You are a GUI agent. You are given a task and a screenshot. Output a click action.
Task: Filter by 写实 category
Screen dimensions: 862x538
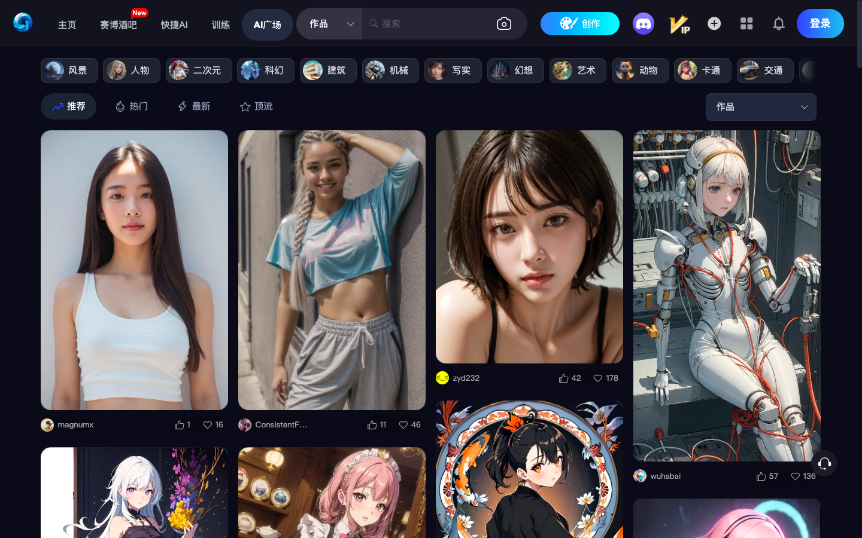pos(453,71)
